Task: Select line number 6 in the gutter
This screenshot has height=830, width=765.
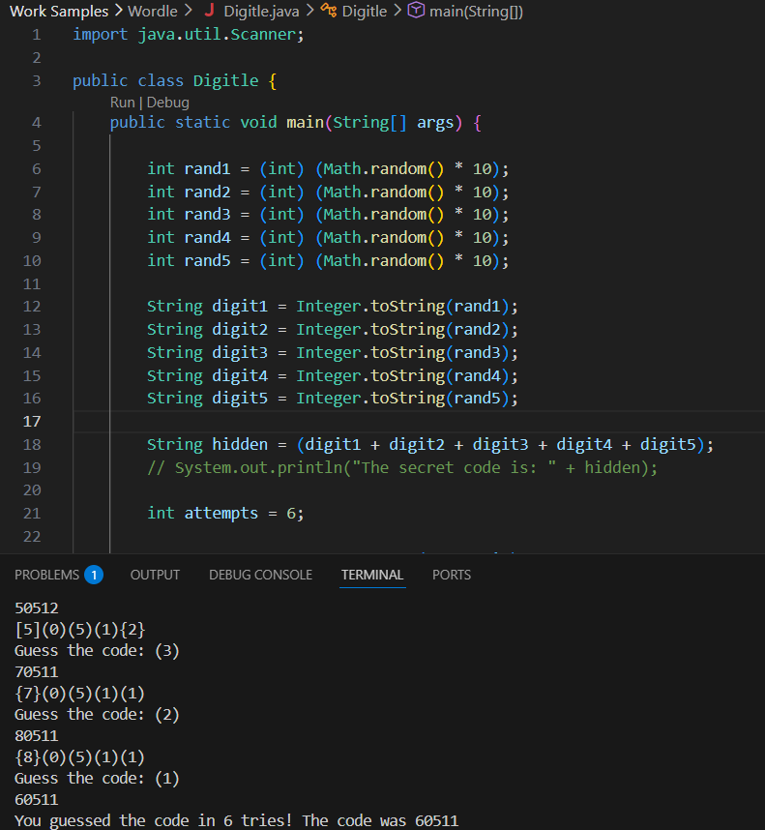Action: coord(36,168)
